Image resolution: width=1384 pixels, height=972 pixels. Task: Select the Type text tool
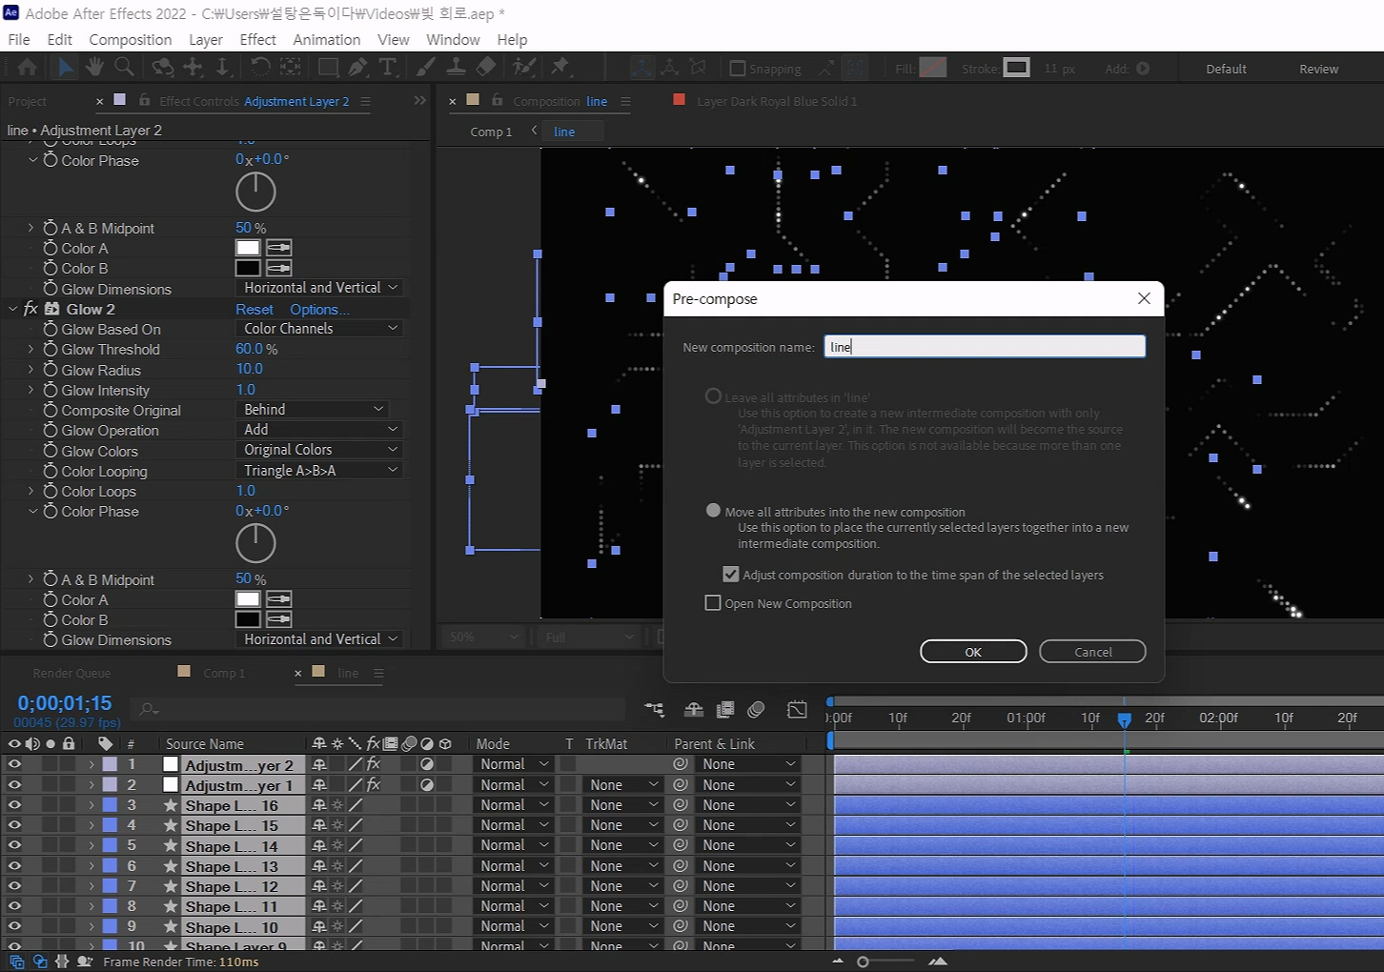tap(388, 68)
